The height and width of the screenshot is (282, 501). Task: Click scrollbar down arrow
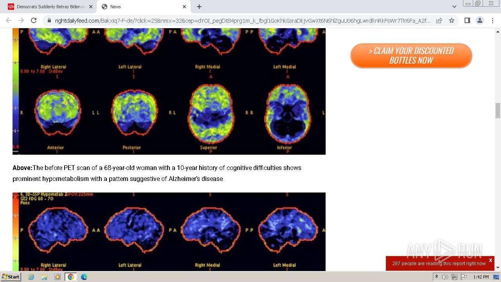coord(498,268)
